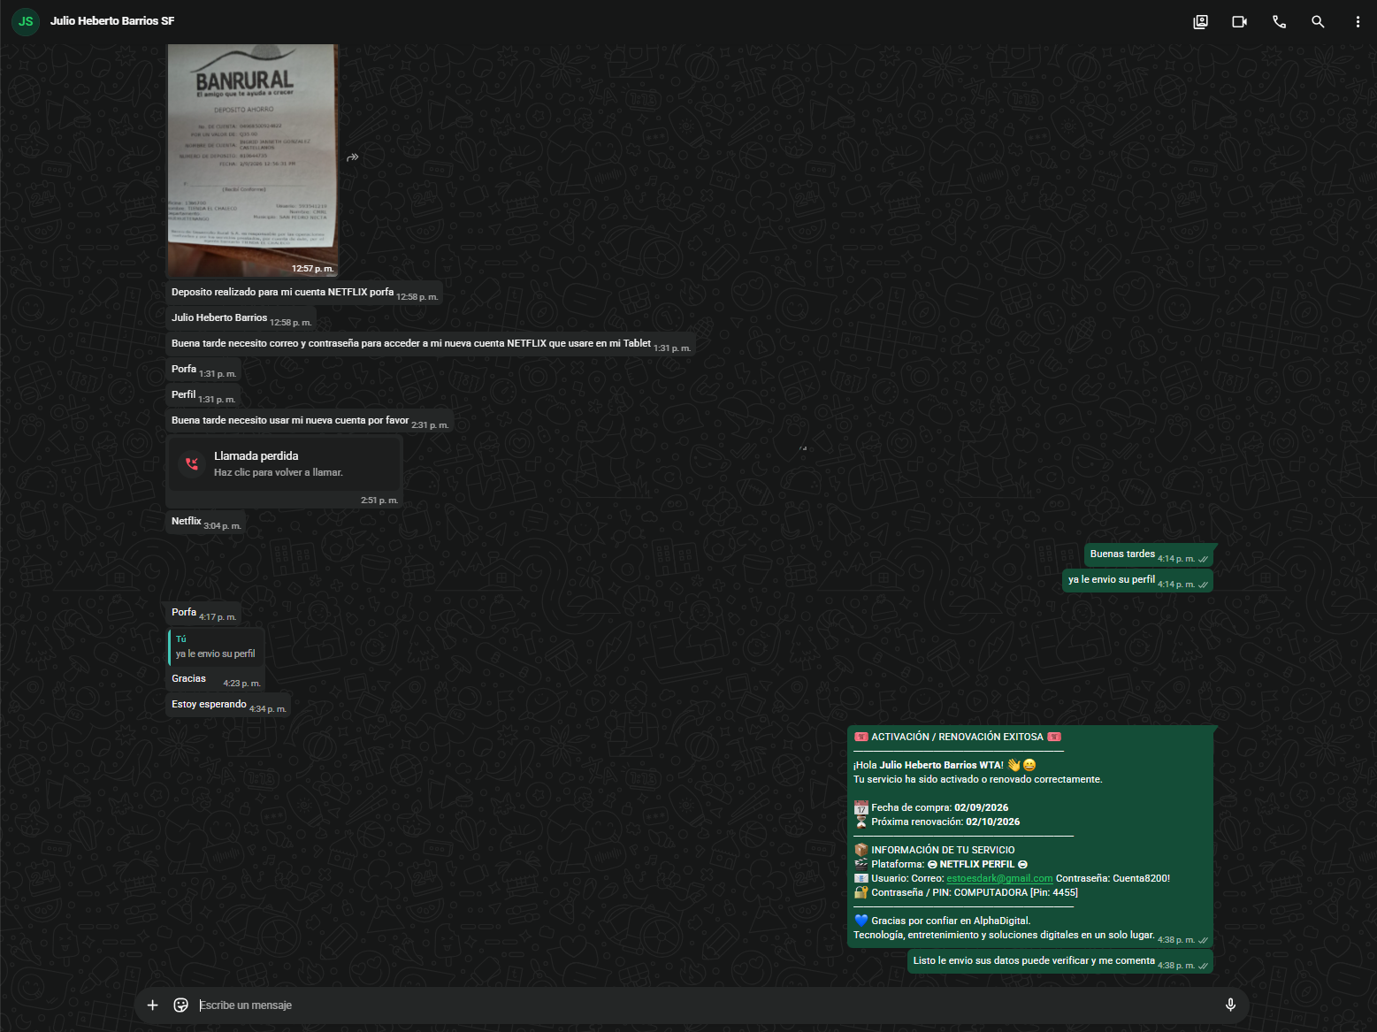Forward the BANRURAL receipt image
The image size is (1377, 1032).
pyautogui.click(x=353, y=157)
